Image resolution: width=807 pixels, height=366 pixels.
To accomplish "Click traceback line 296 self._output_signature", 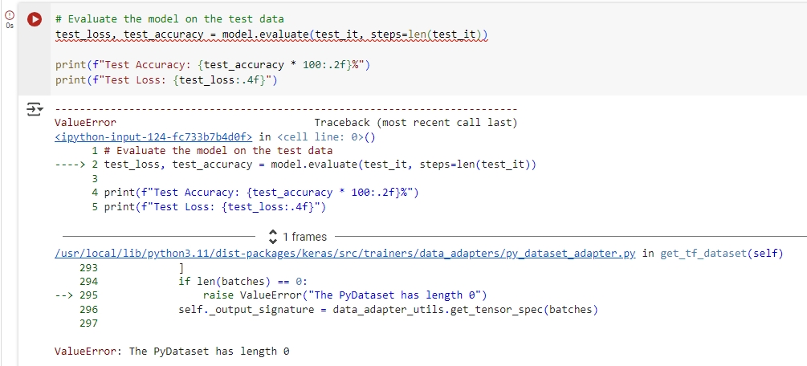I will click(388, 309).
